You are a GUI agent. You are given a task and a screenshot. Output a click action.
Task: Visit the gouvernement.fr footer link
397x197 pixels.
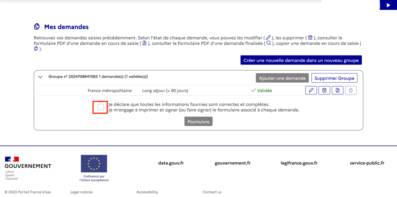click(233, 163)
